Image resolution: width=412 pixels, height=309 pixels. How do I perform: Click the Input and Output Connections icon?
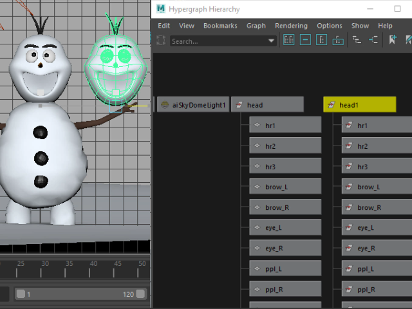373,40
